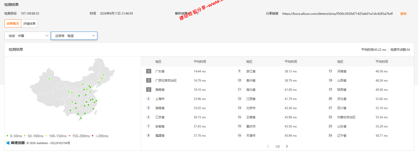Select the 河北省 row label
This screenshot has height=153, width=418.
pos(342,99)
